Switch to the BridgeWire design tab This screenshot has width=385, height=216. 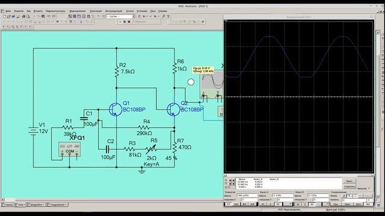(36, 205)
